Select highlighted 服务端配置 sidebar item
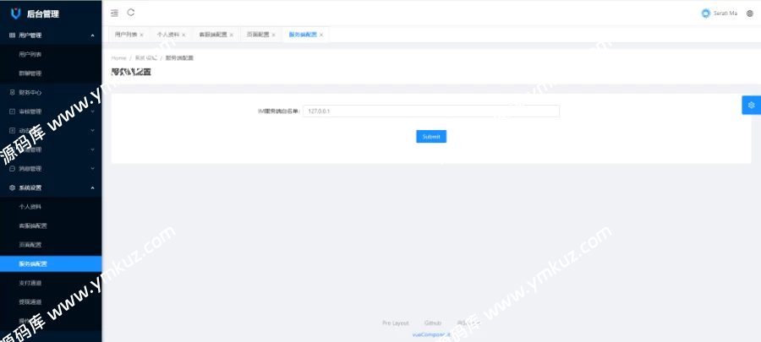Viewport: 761px width, 342px height. (51, 263)
